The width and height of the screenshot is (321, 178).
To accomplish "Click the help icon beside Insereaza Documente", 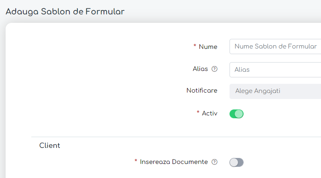I will [x=214, y=162].
